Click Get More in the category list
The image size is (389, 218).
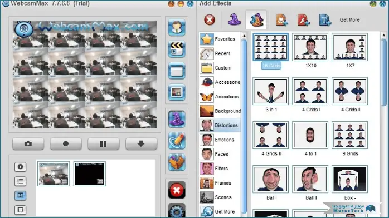tap(220, 211)
